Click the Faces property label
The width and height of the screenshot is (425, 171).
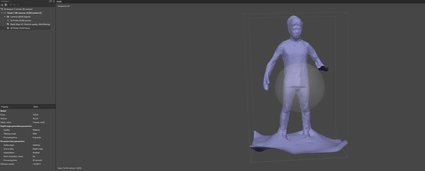click(x=3, y=115)
